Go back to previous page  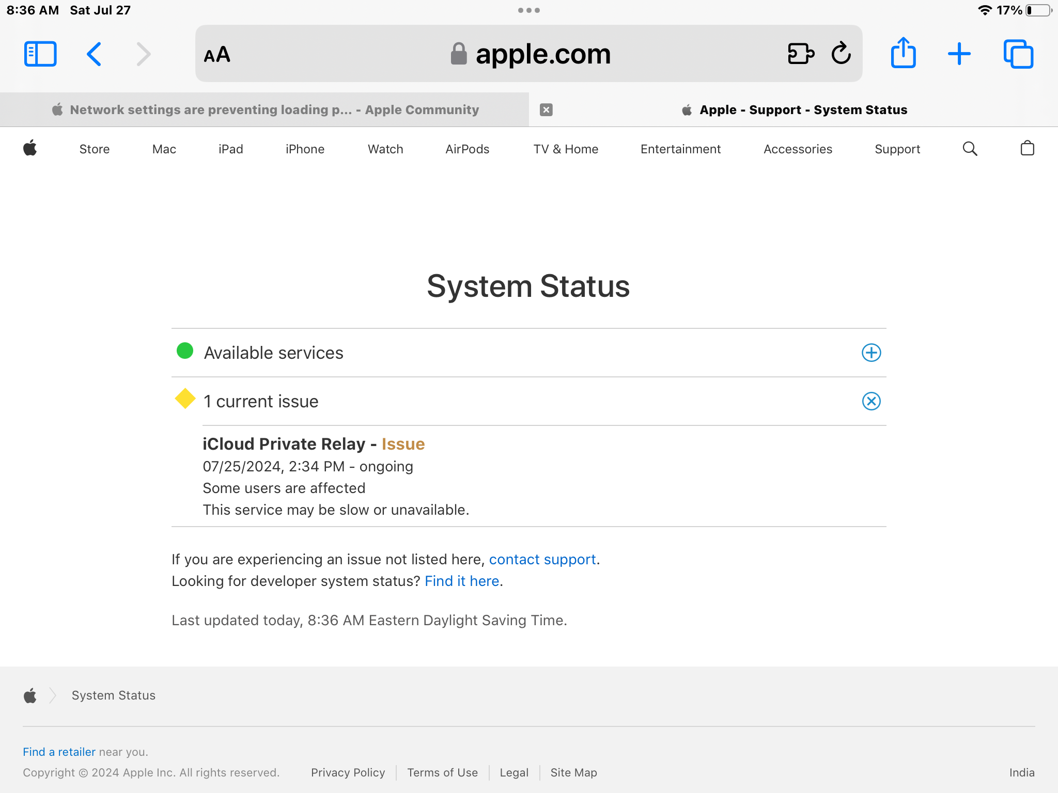(x=94, y=54)
